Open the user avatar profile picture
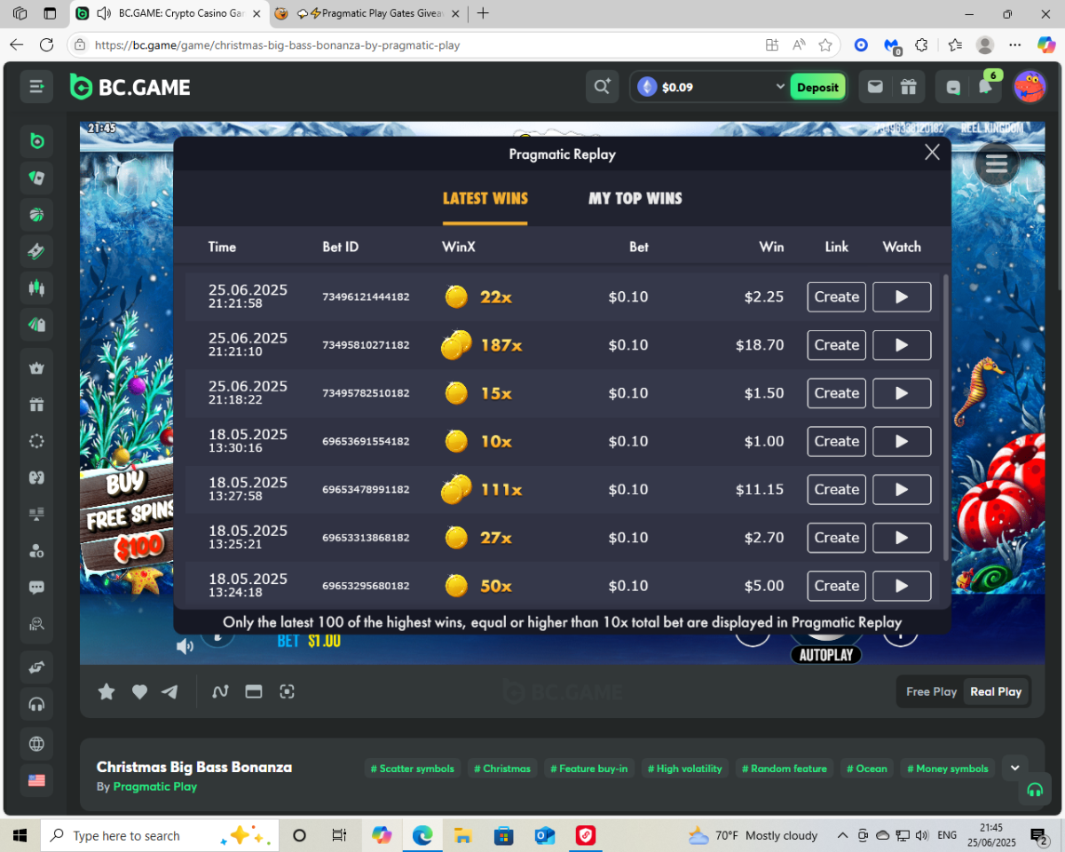1065x852 pixels. click(x=1029, y=87)
